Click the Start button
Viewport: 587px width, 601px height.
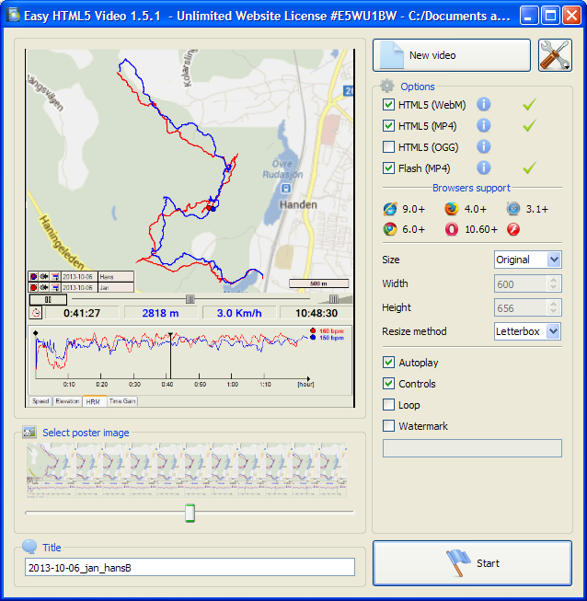(472, 563)
